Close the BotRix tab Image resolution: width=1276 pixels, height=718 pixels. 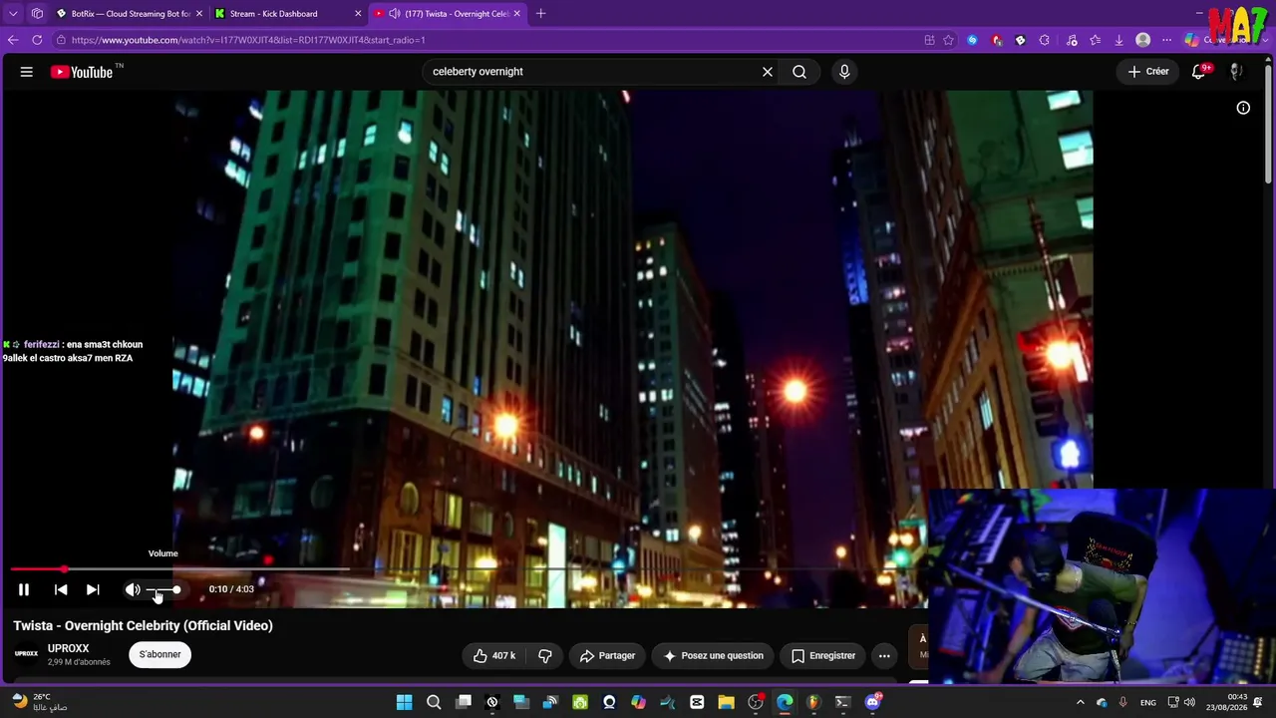[x=199, y=14]
